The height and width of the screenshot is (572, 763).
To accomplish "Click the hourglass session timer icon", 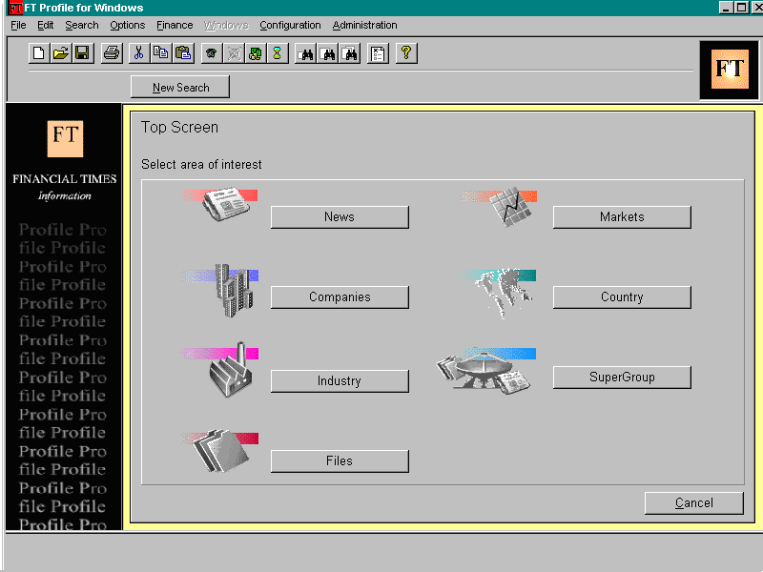I will pyautogui.click(x=278, y=52).
